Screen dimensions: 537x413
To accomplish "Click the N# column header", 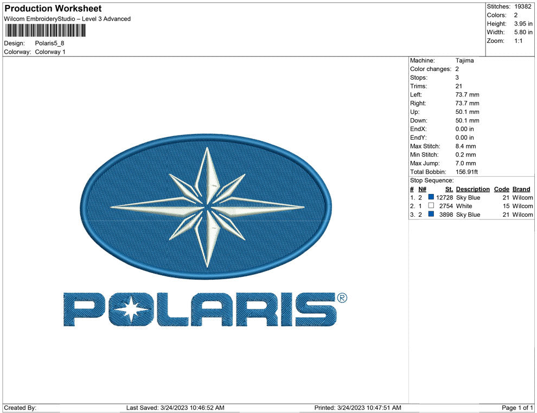I will [422, 189].
